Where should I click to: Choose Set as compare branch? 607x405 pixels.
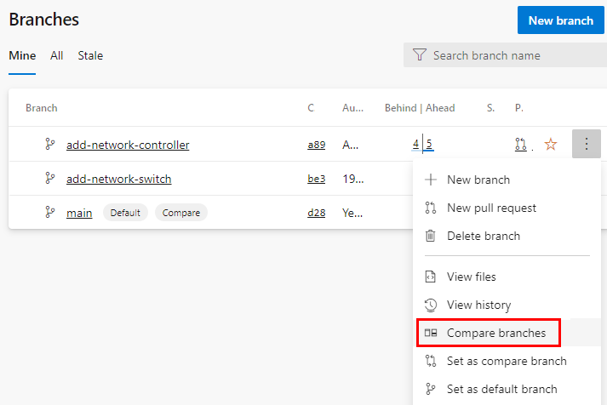click(x=507, y=361)
